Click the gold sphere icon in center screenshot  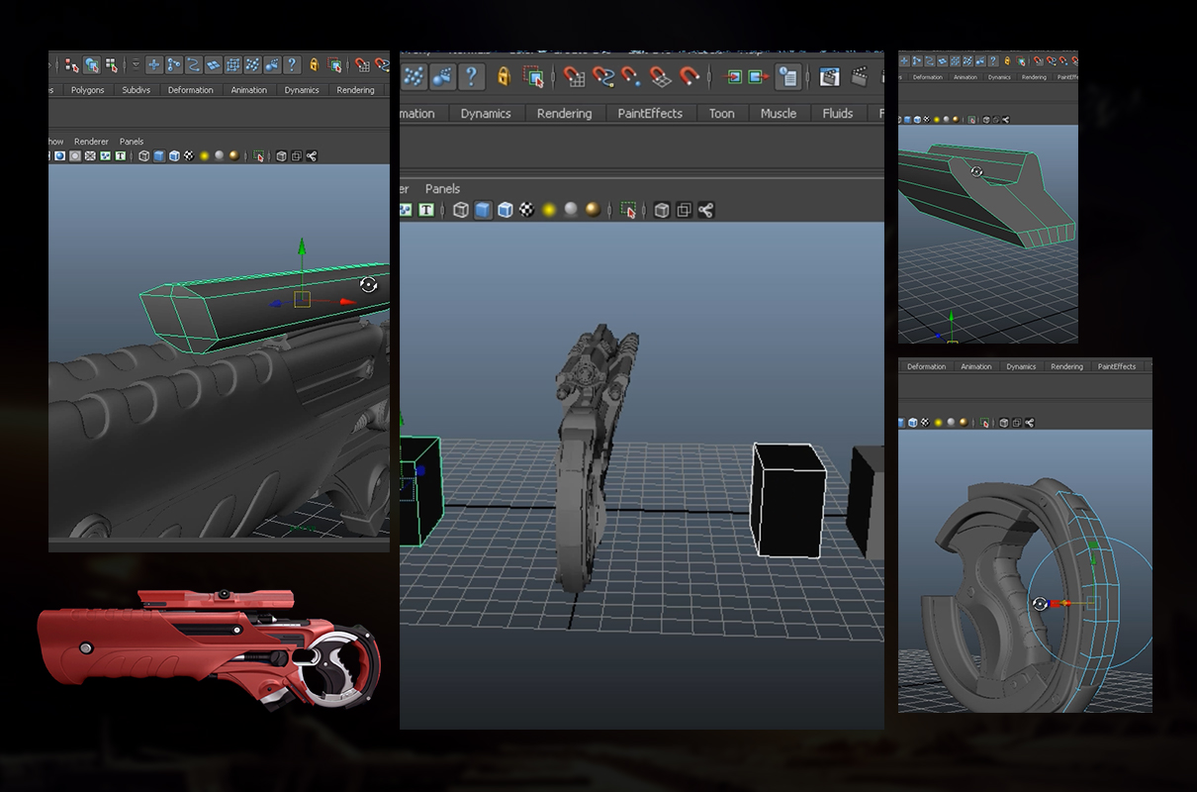[x=593, y=210]
